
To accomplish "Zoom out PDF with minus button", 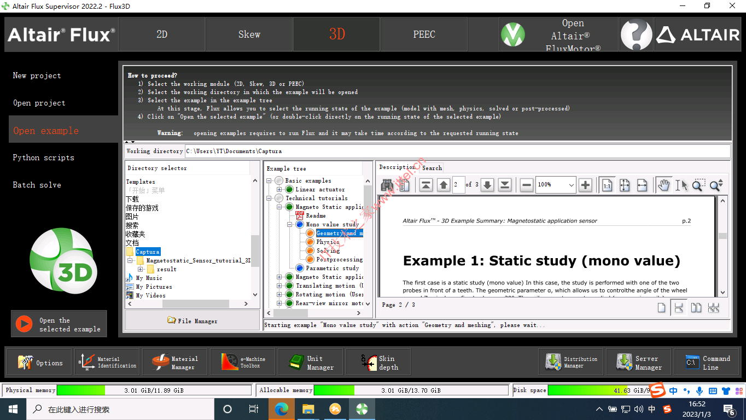I will tap(527, 185).
